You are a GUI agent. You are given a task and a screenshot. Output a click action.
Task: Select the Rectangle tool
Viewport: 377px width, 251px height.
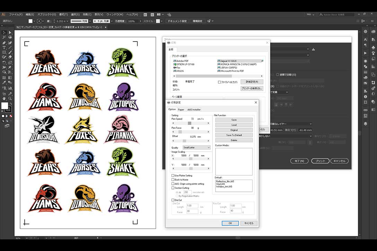pos(4,52)
